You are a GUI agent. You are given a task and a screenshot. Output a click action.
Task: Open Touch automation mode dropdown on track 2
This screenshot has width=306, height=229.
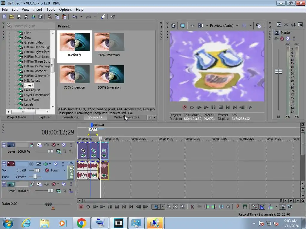point(64,170)
